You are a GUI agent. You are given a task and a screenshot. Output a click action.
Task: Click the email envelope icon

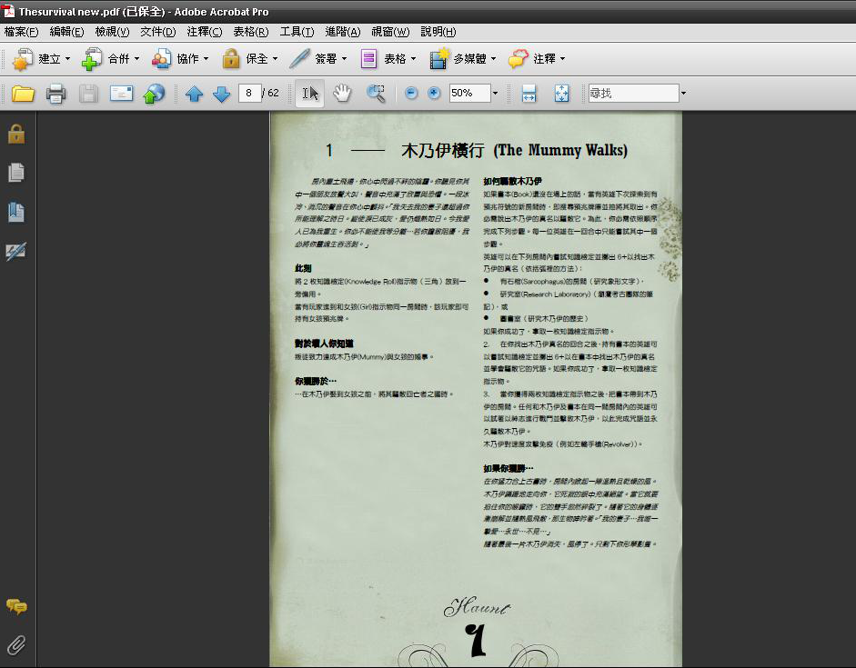click(x=121, y=94)
